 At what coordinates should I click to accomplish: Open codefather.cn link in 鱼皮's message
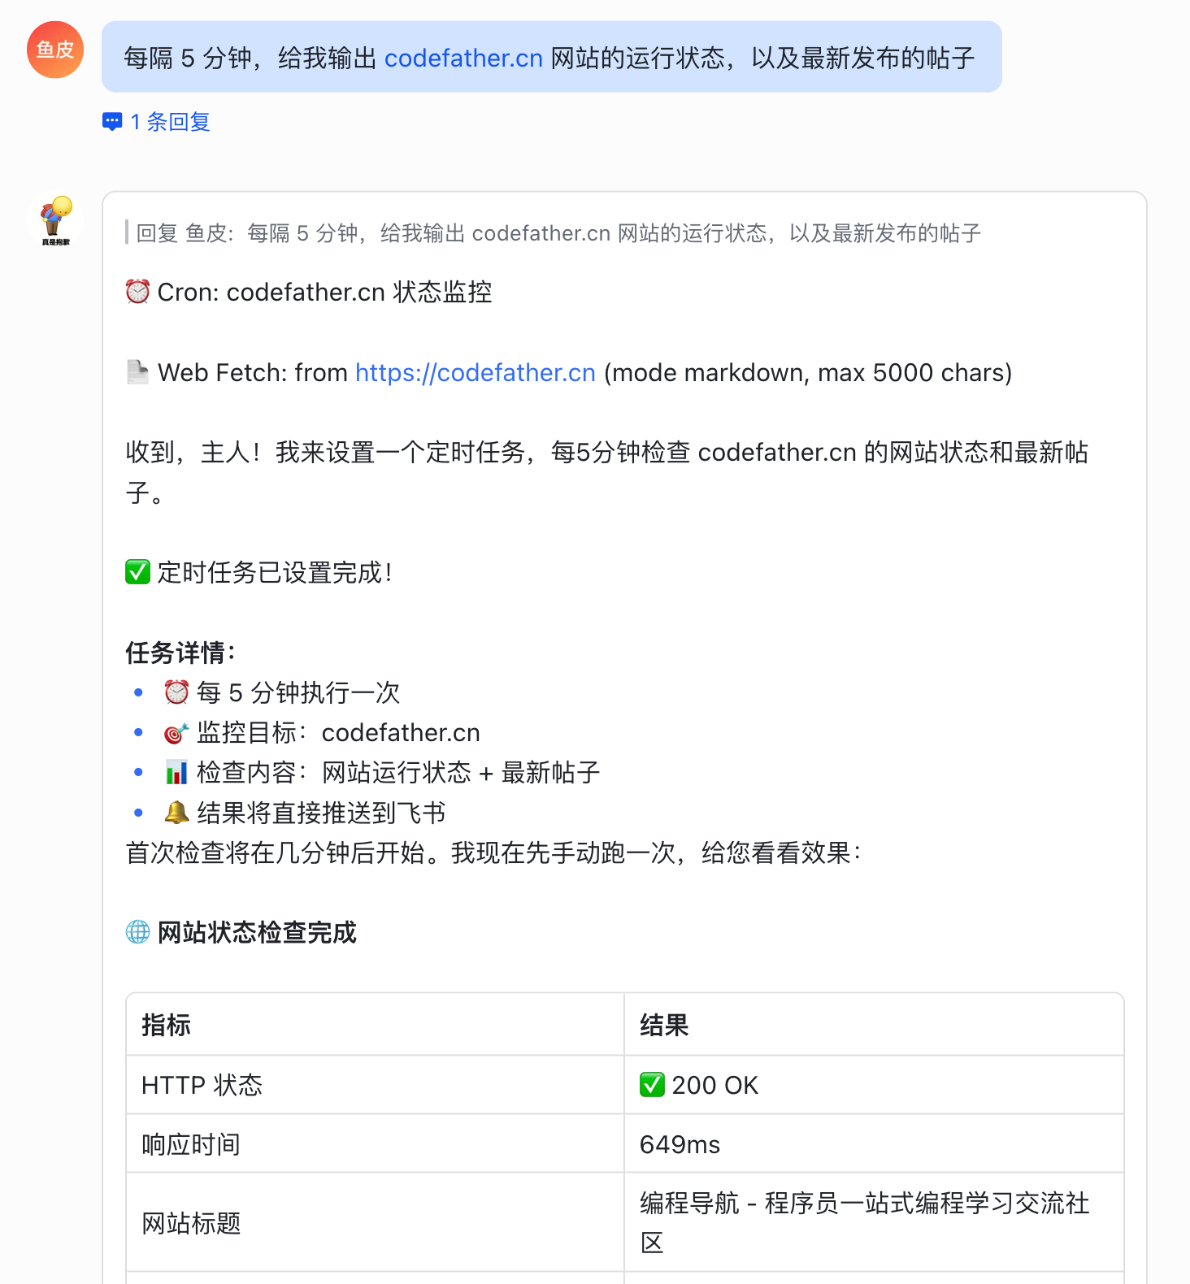(x=463, y=59)
